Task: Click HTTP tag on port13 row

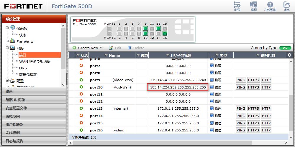Action: [266, 108]
